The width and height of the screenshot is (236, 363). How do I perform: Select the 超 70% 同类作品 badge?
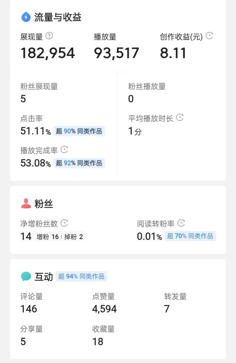pos(190,236)
